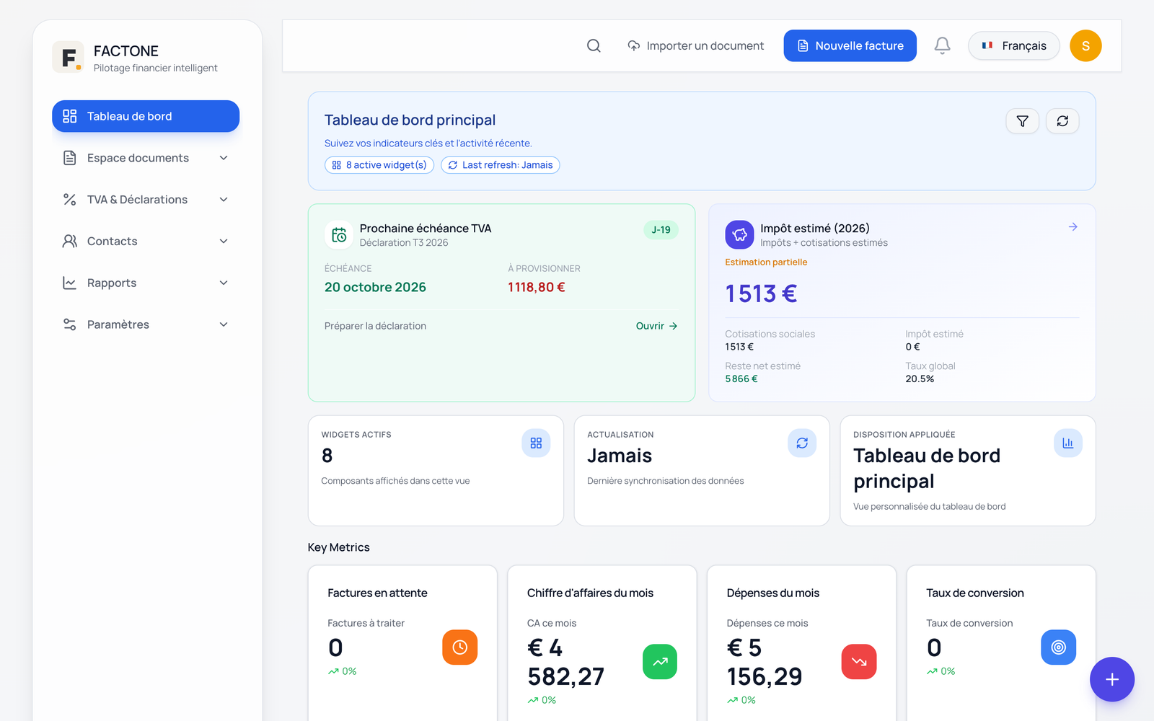Click the Reste net estimé 5 866 € value
This screenshot has width=1154, height=721.
coord(741,379)
